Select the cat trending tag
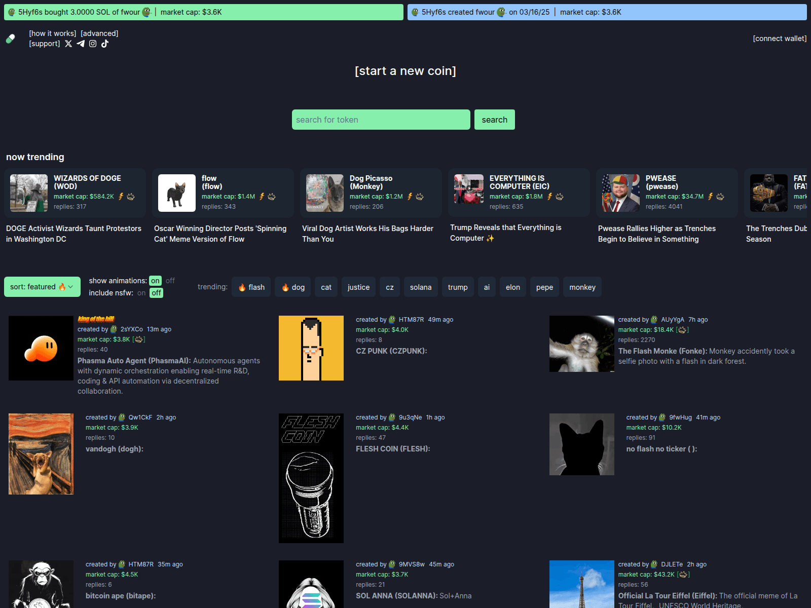Screen dimensions: 811x608 pos(326,287)
